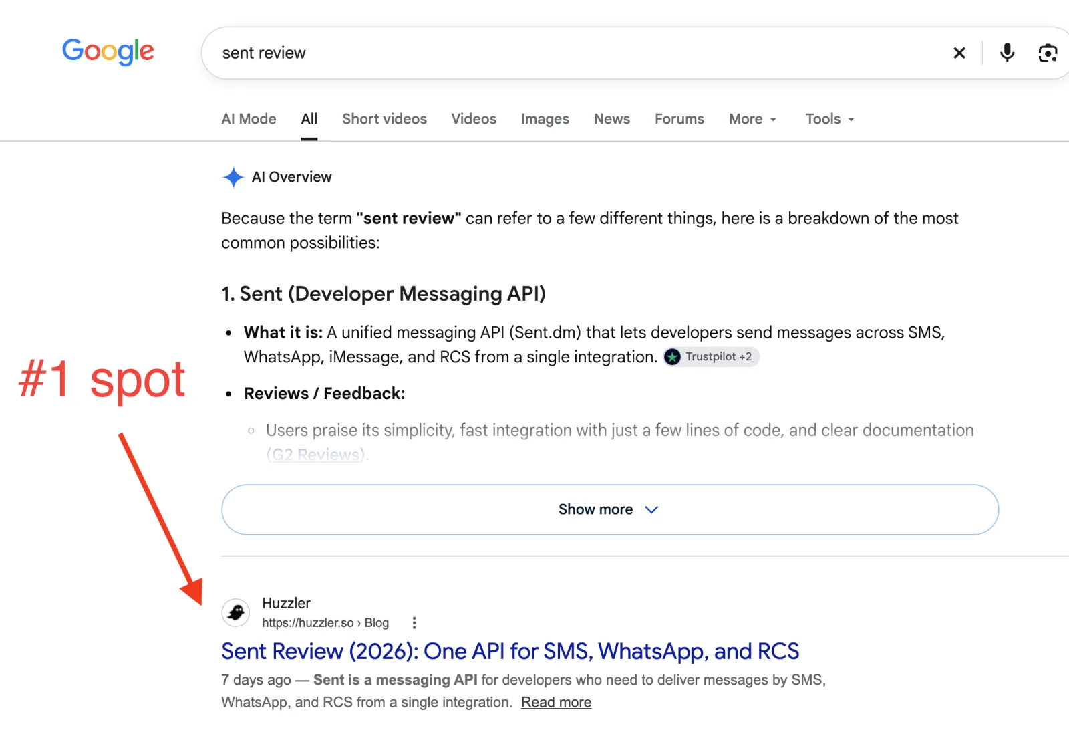Open the Forums tab

pyautogui.click(x=679, y=119)
